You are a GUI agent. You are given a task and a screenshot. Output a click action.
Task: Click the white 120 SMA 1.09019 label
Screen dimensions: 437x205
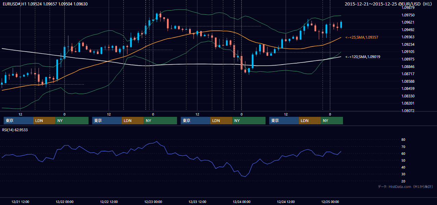pos(363,57)
